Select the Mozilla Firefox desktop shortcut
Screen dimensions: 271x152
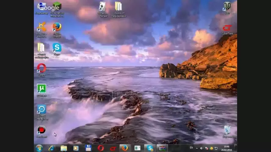tap(57, 30)
